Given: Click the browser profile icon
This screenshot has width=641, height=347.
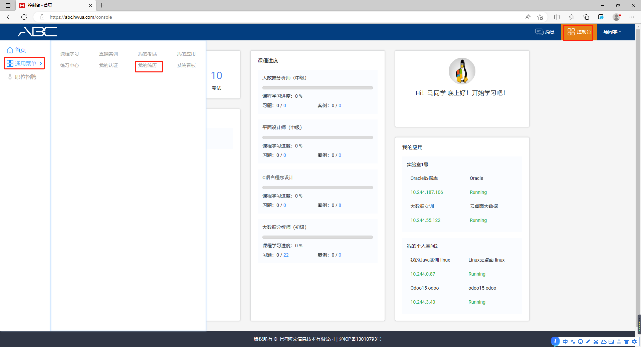Looking at the screenshot, I should pyautogui.click(x=616, y=17).
